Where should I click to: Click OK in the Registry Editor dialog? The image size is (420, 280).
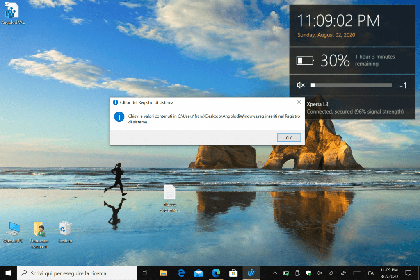[x=289, y=138]
